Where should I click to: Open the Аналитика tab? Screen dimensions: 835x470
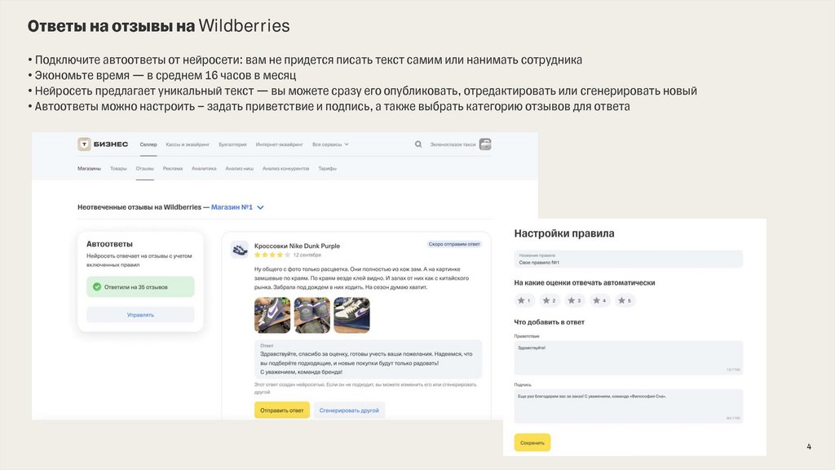pyautogui.click(x=204, y=169)
